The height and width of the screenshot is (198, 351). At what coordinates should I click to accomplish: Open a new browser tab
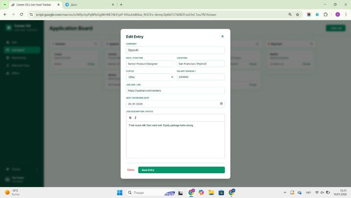[121, 4]
